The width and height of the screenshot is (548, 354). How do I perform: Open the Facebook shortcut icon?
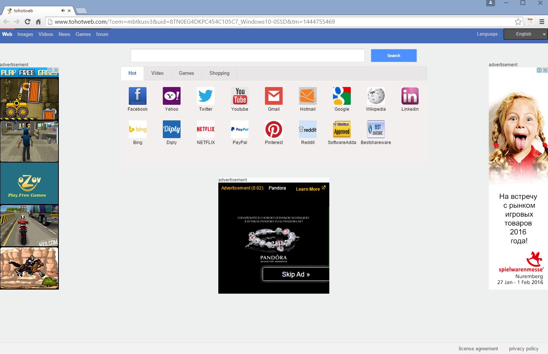[x=137, y=96]
